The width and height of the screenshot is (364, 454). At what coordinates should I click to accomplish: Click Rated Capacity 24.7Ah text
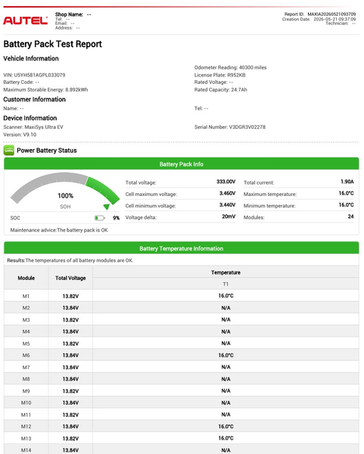coord(221,90)
